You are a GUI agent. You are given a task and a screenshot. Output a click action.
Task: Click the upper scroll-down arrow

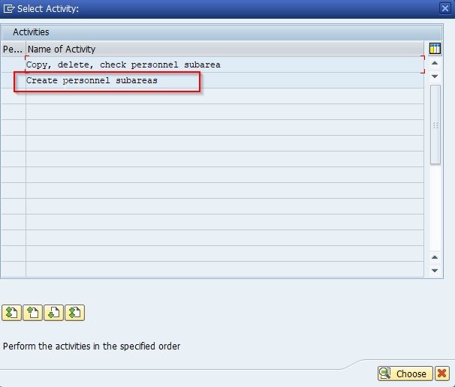[x=435, y=76]
